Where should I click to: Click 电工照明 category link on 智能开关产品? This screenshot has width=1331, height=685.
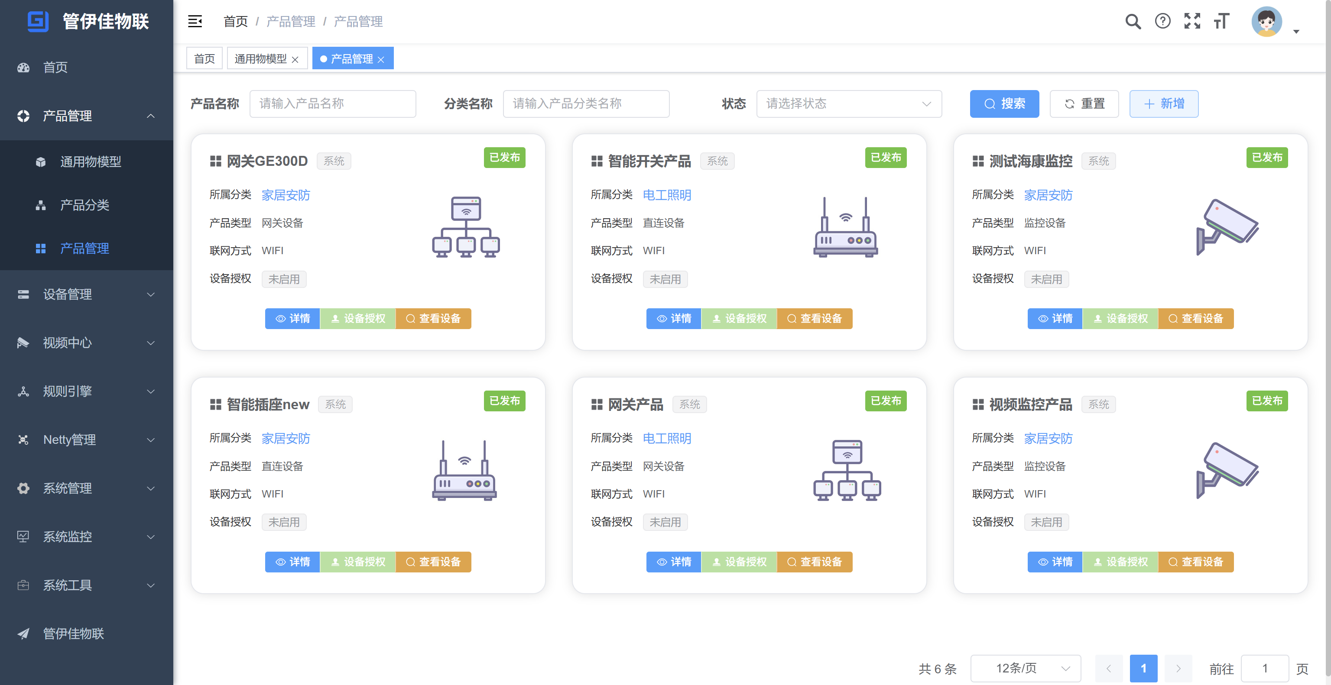[667, 195]
